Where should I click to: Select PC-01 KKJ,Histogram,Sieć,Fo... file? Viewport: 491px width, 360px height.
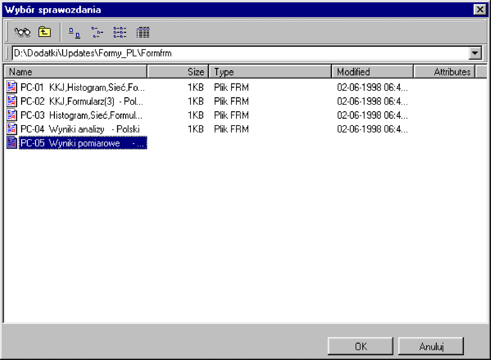click(83, 88)
